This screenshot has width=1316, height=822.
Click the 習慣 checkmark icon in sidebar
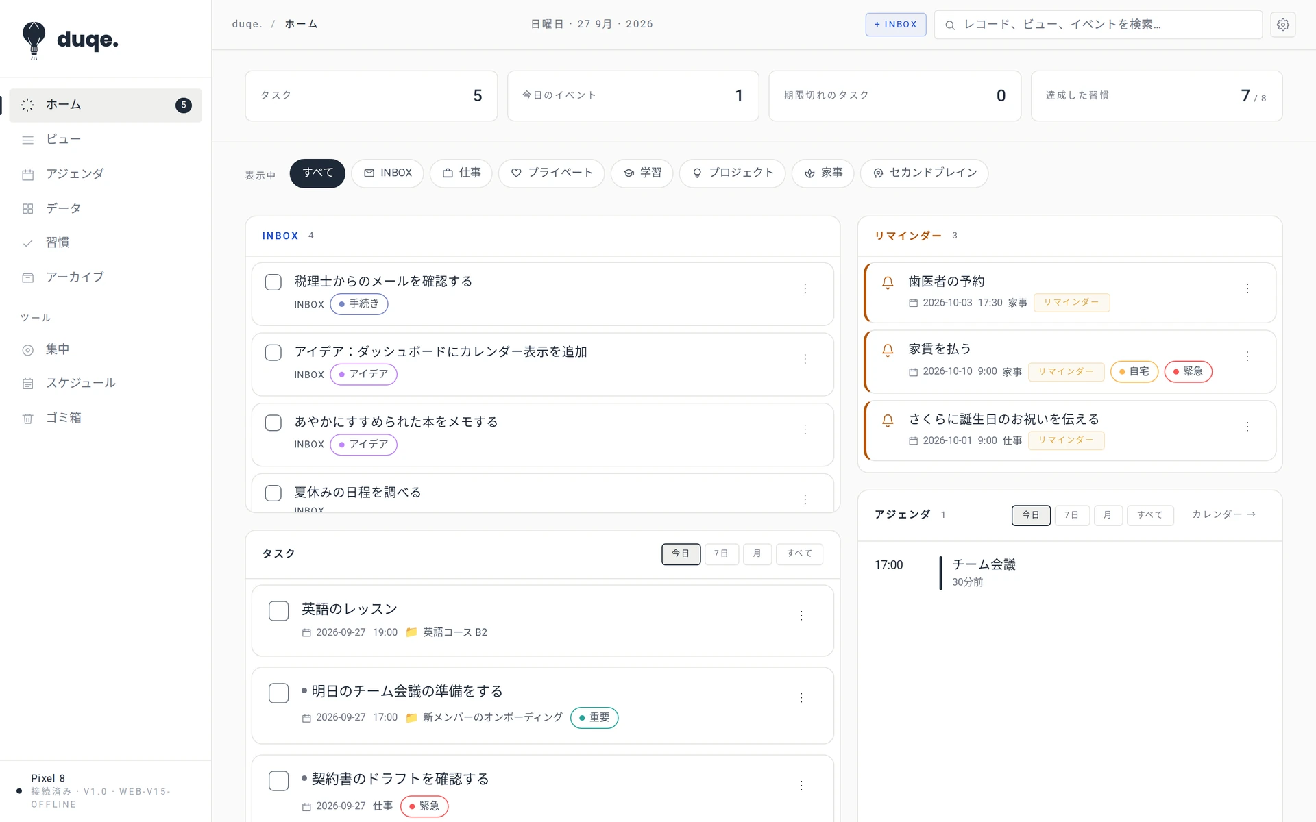pos(27,242)
